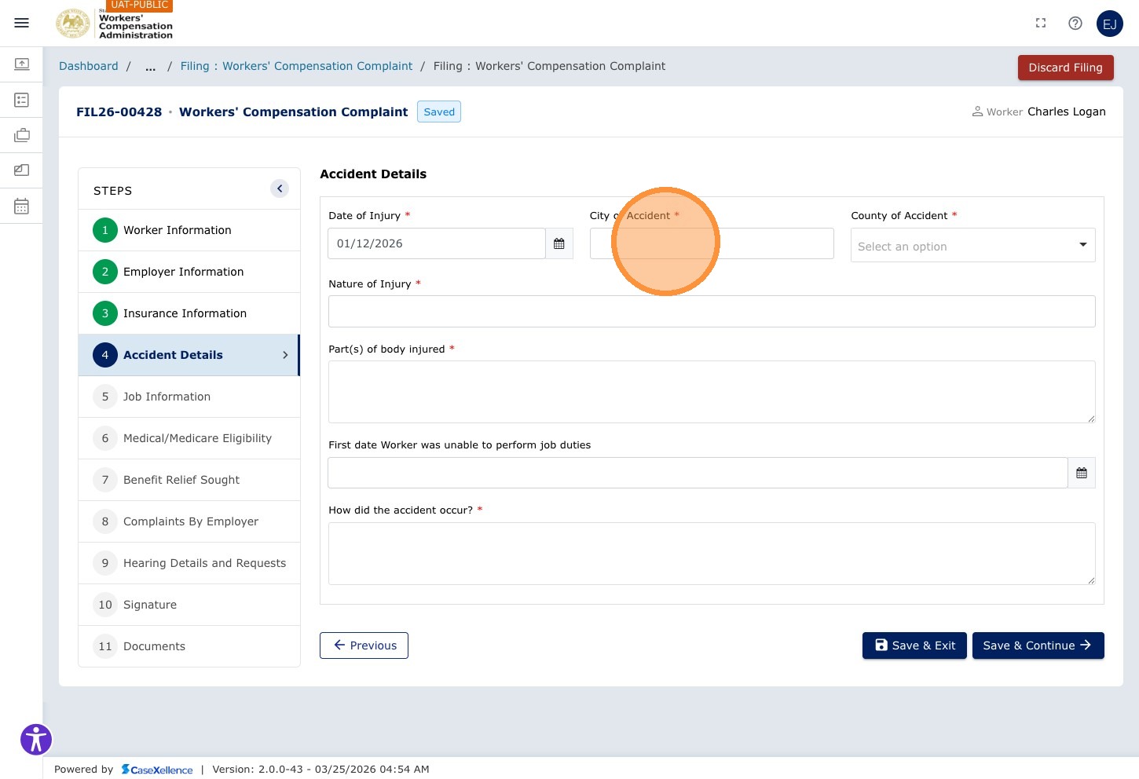Collapse the Steps panel chevron
The width and height of the screenshot is (1139, 779).
(x=280, y=188)
